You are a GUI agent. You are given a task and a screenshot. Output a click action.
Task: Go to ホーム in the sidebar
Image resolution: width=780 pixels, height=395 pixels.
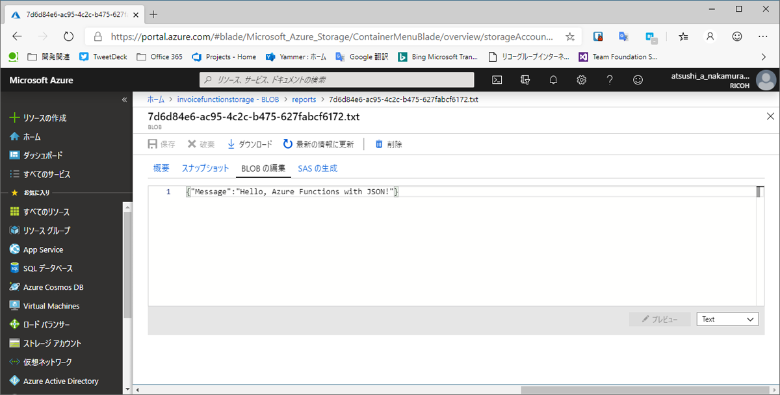pyautogui.click(x=25, y=137)
